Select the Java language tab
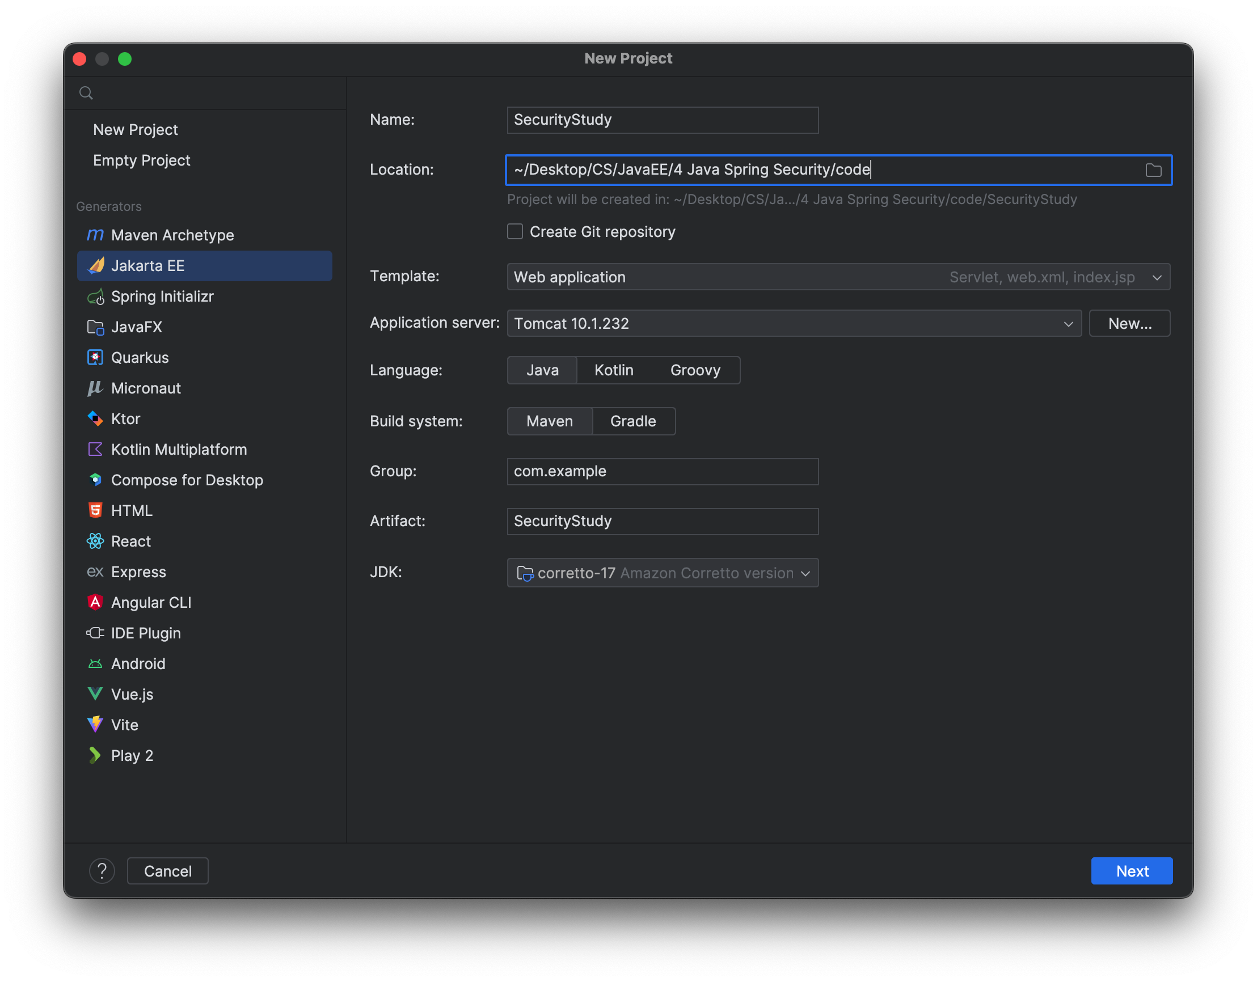This screenshot has width=1257, height=982. [541, 370]
